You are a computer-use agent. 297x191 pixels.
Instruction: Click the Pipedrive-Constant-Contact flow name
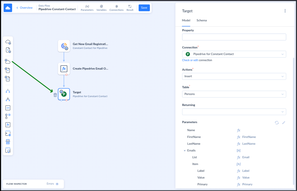pyautogui.click(x=57, y=9)
